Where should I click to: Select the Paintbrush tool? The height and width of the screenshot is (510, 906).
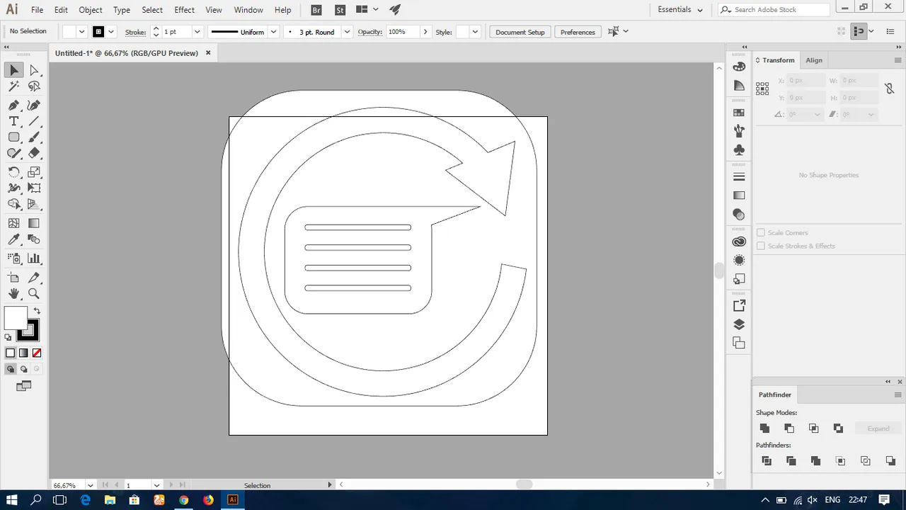click(x=34, y=137)
